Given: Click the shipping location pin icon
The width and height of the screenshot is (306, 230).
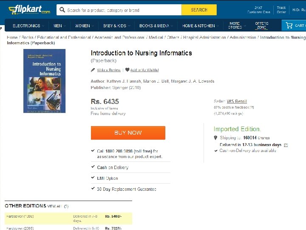Looking at the screenshot, I should pyautogui.click(x=215, y=138).
